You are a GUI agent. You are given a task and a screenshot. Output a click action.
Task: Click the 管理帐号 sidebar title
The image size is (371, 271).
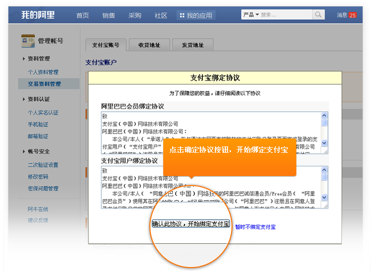(x=50, y=41)
